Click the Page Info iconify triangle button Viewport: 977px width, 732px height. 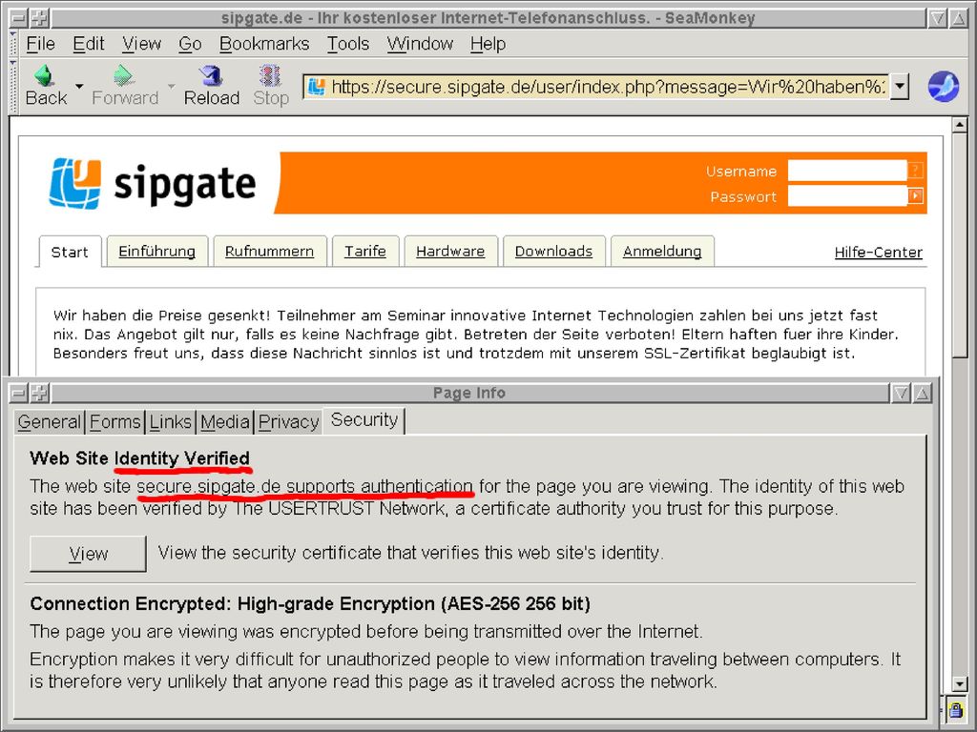[901, 393]
